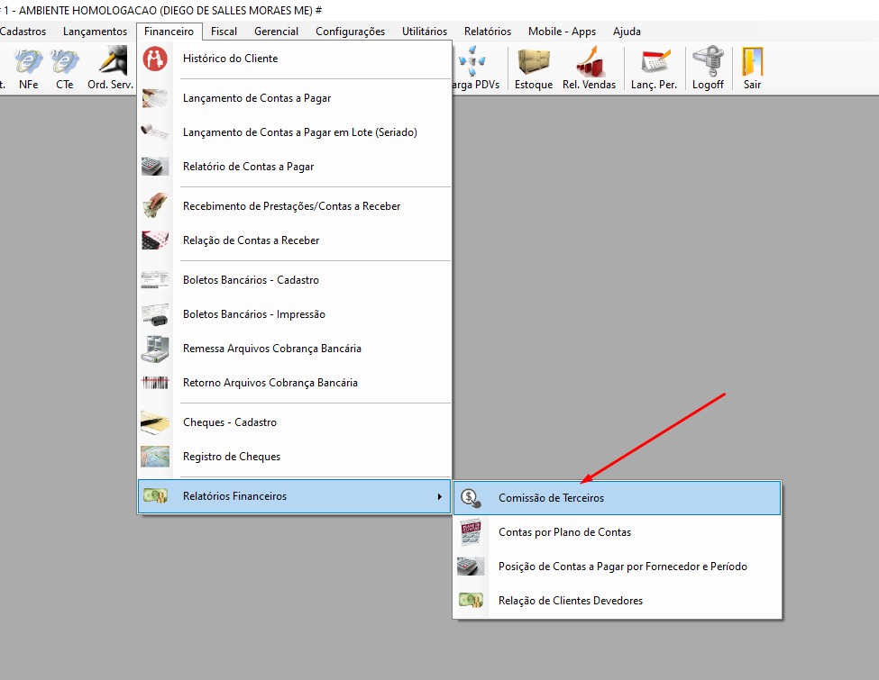Choose Posição de Contas a Pagar por Fornecedor e Período
Image resolution: width=879 pixels, height=680 pixels.
coord(617,567)
